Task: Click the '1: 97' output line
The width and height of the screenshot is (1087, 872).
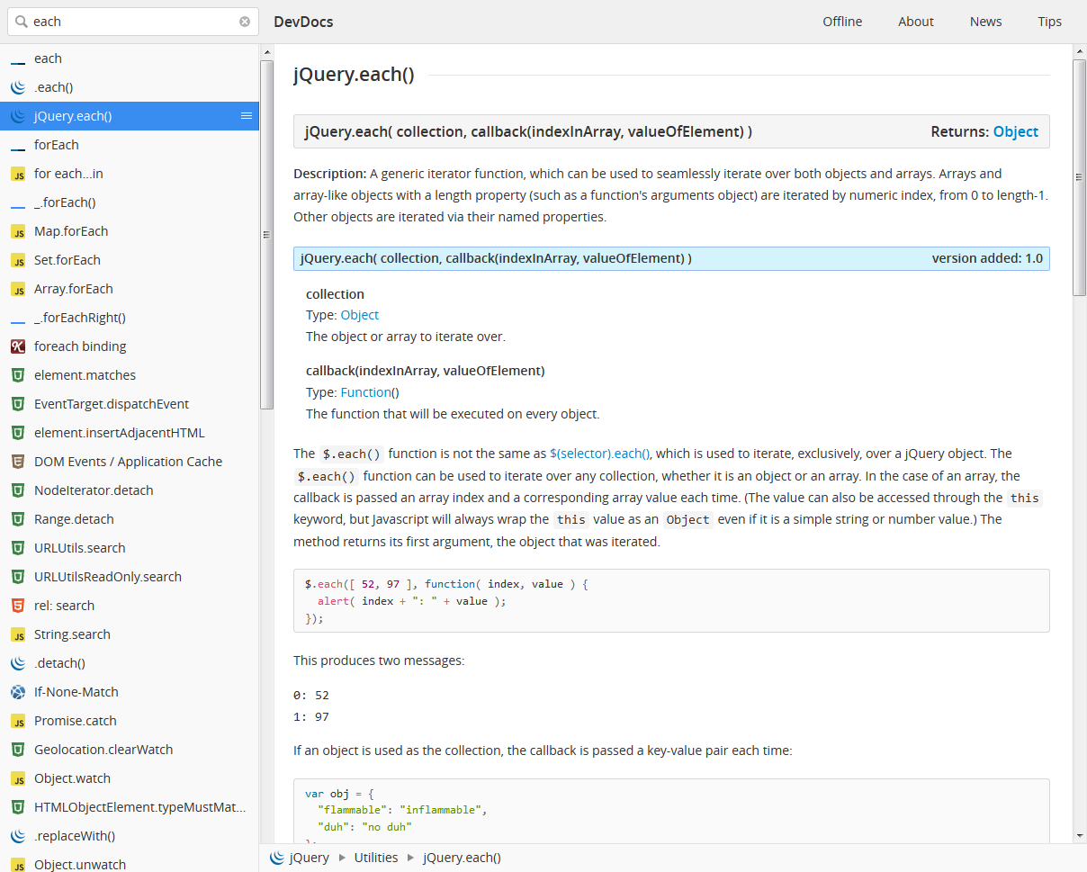Action: click(x=311, y=717)
